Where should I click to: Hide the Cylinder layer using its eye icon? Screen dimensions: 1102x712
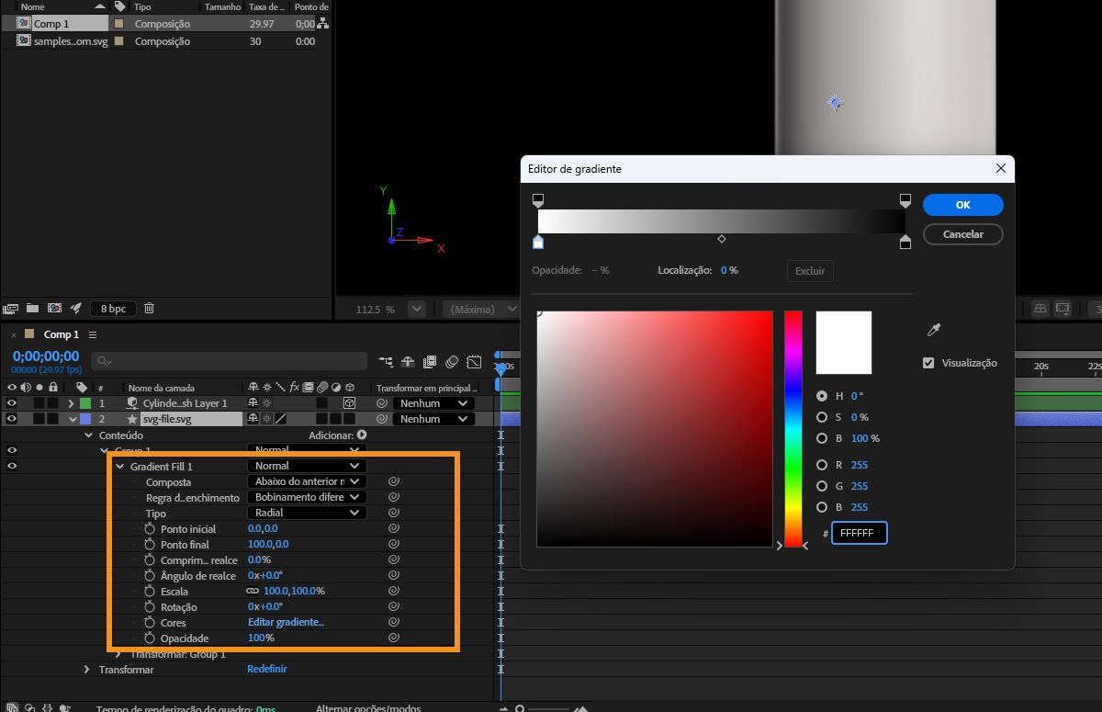[x=12, y=403]
